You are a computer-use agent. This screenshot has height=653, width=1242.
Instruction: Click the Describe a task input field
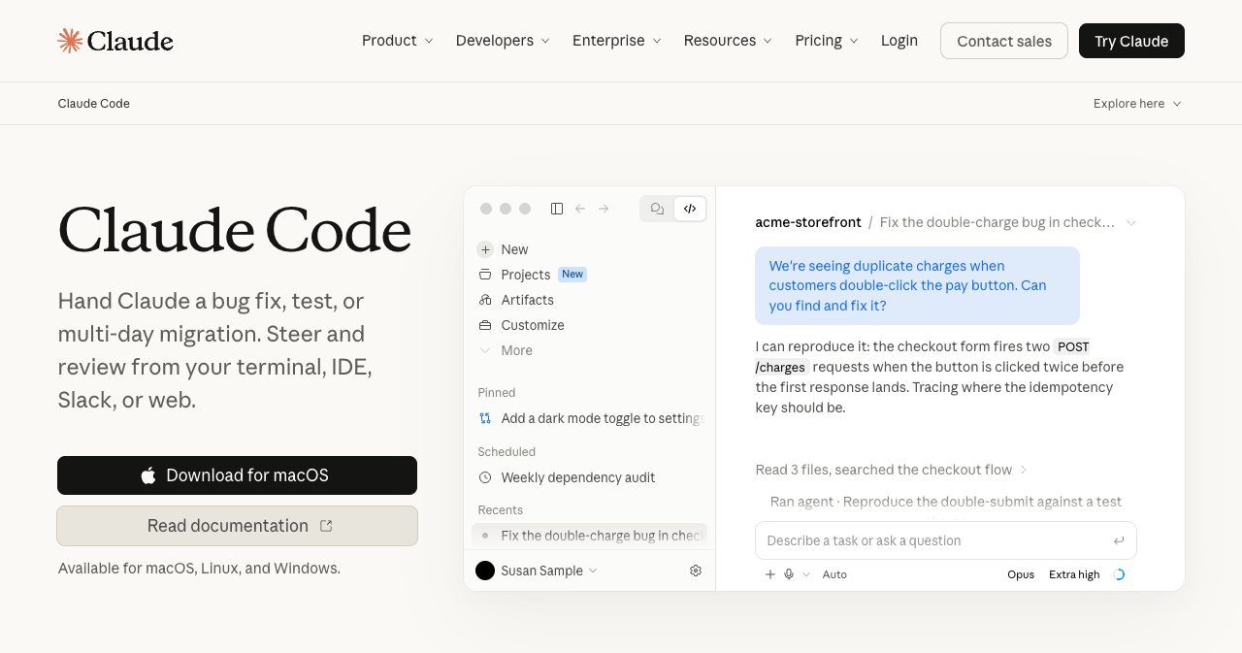coord(945,540)
